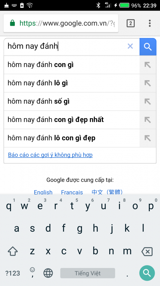
Task: Open Chrome's three-dot overflow menu
Action: tap(150, 23)
